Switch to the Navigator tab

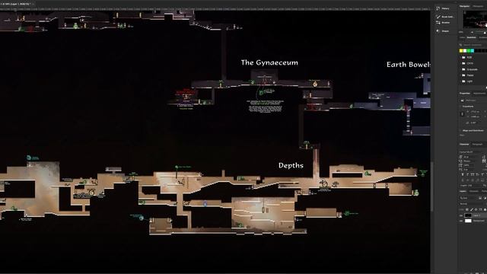[x=465, y=6]
